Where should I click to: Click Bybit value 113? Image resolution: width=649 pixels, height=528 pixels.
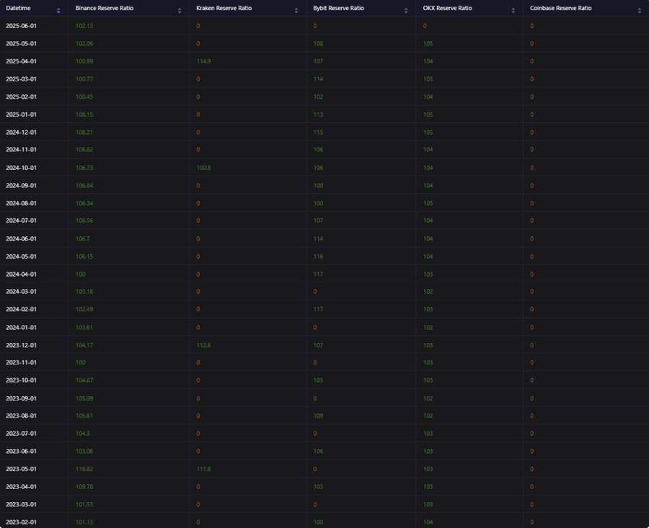pyautogui.click(x=318, y=115)
